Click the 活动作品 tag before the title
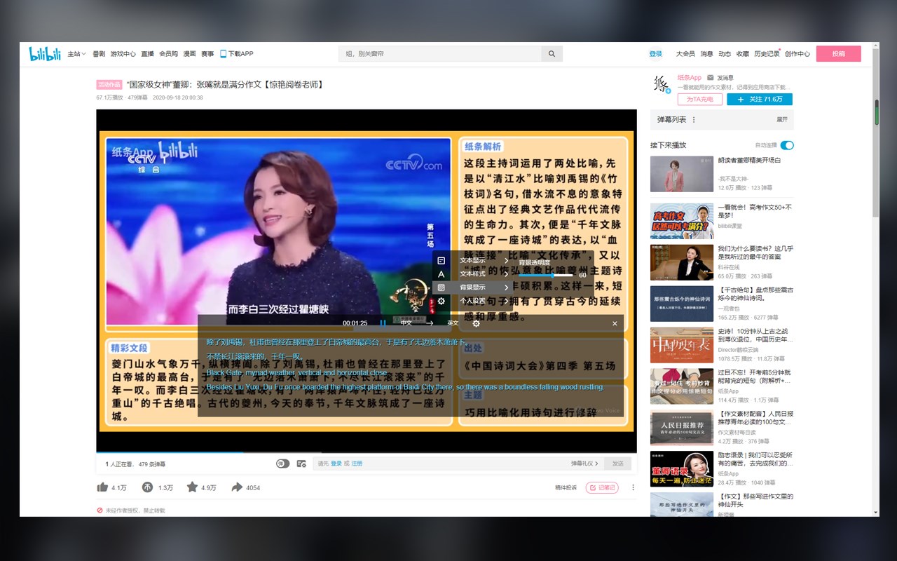This screenshot has width=897, height=561. pyautogui.click(x=109, y=84)
